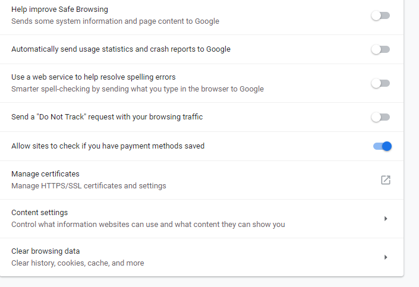Click the Send a Do Not Track label text
The height and width of the screenshot is (287, 419).
(107, 117)
